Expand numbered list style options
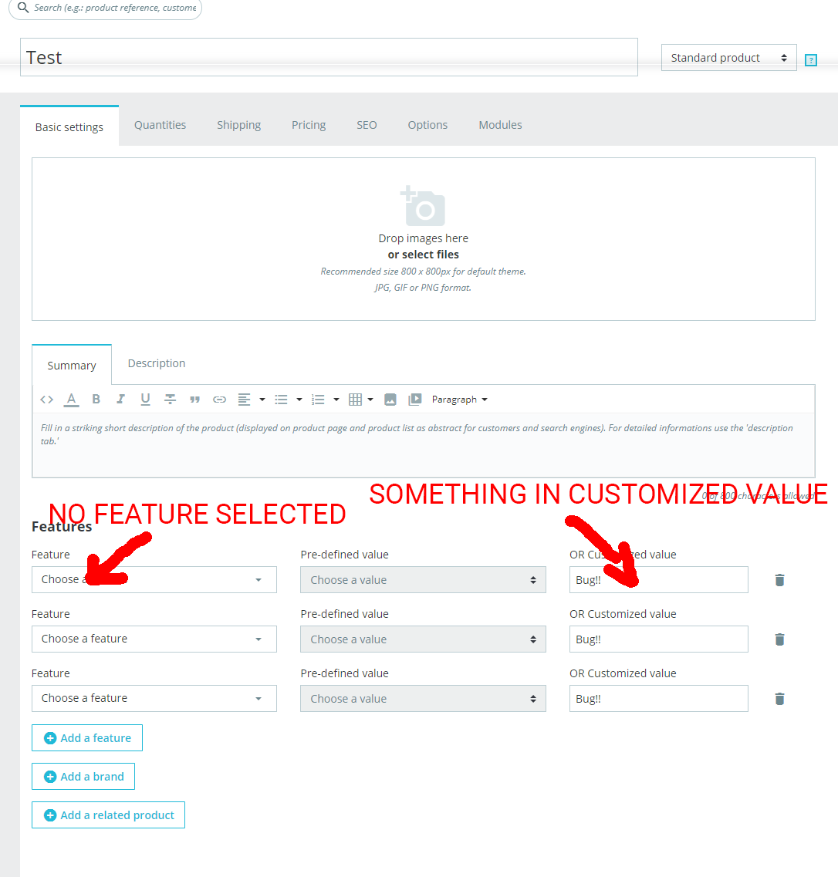This screenshot has width=838, height=877. tap(336, 400)
